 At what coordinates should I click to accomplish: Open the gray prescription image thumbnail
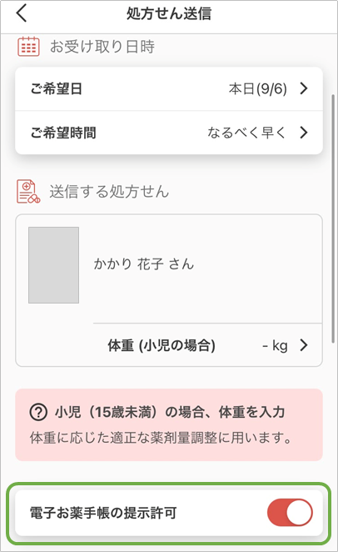click(x=54, y=264)
